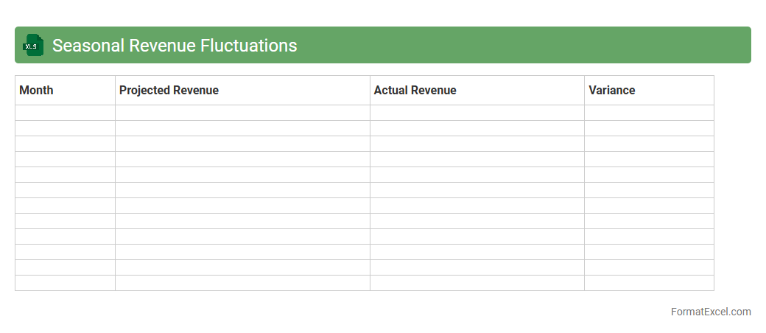Select the last row's Variance cell
This screenshot has width=766, height=333.
pyautogui.click(x=649, y=283)
